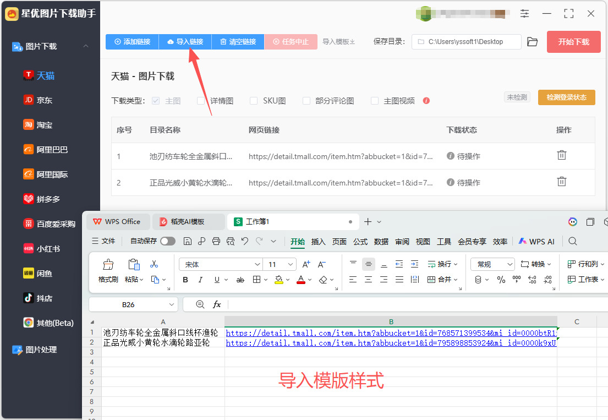Select 淘宝 in the sidebar
608x420 pixels.
pos(37,125)
